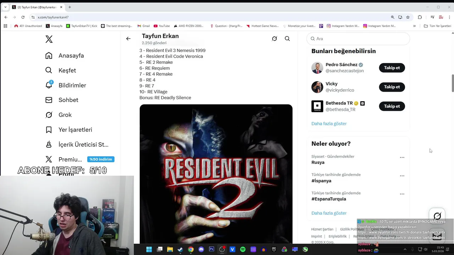Open Tüm Yer İşaretleri folder
This screenshot has width=454, height=255.
(437, 26)
